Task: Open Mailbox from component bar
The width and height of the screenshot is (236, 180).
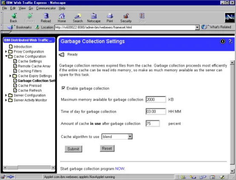Action: point(193,177)
